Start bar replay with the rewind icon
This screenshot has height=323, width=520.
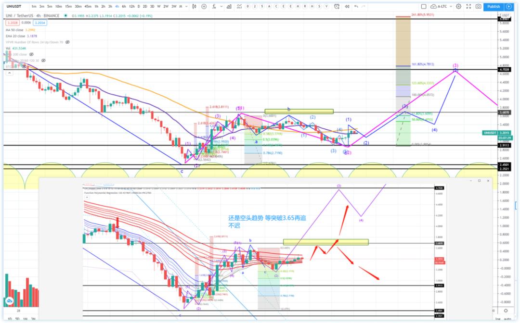click(x=347, y=6)
